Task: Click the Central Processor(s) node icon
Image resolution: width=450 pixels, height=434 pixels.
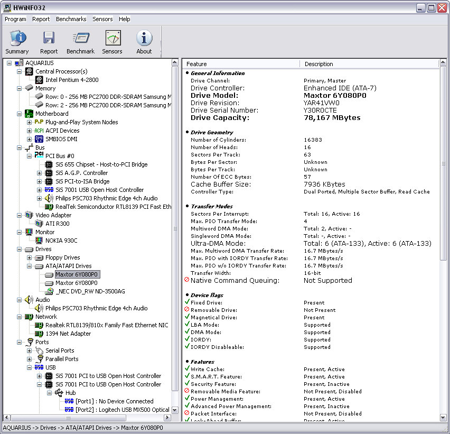Action: pos(29,71)
